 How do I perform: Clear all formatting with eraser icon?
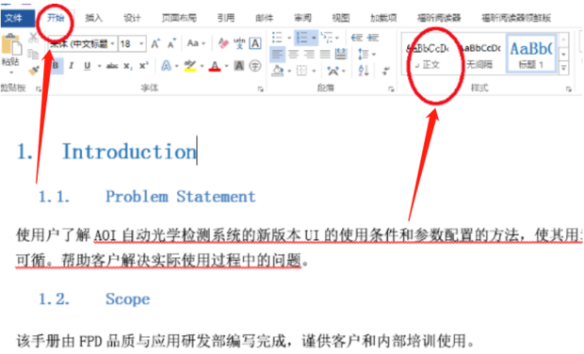223,43
